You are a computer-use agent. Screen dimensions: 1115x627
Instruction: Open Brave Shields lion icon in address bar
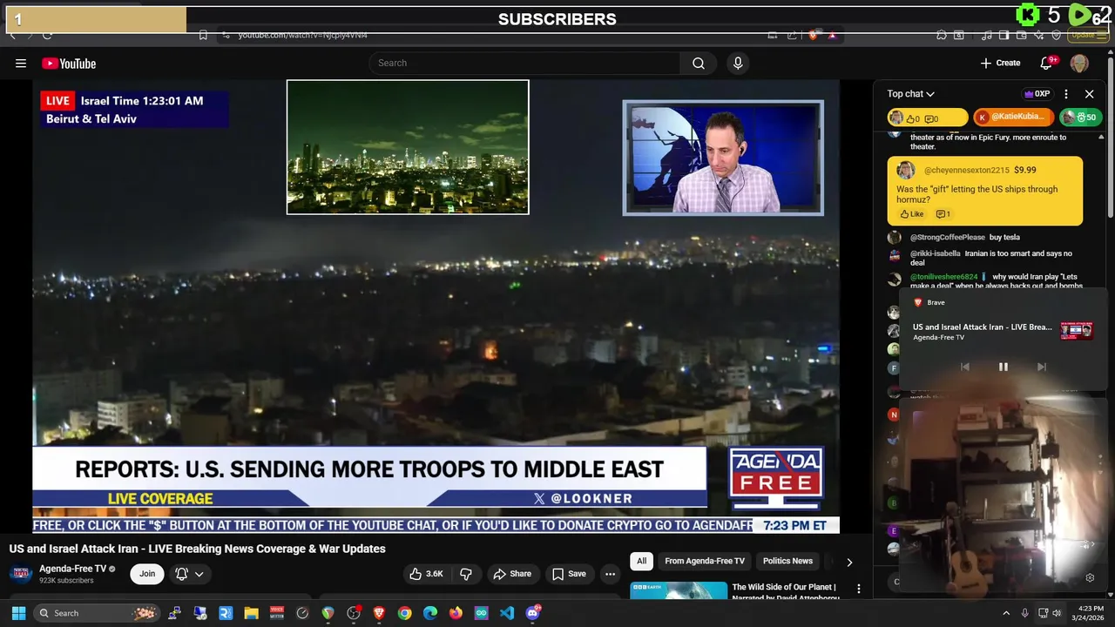pos(813,35)
